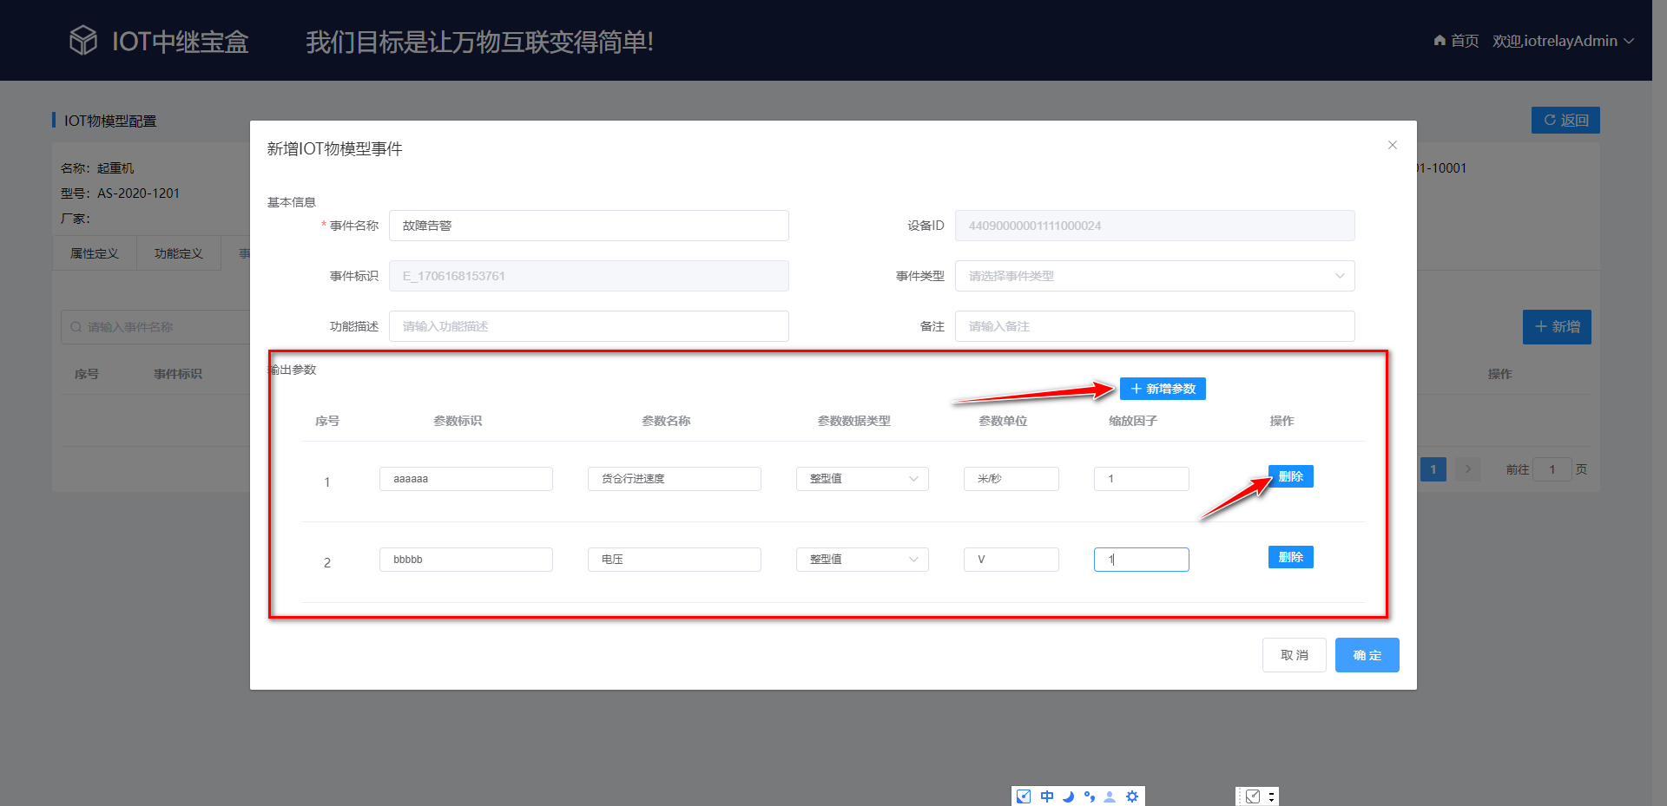
Task: Switch to the 功能定义 tab
Action: pyautogui.click(x=178, y=252)
